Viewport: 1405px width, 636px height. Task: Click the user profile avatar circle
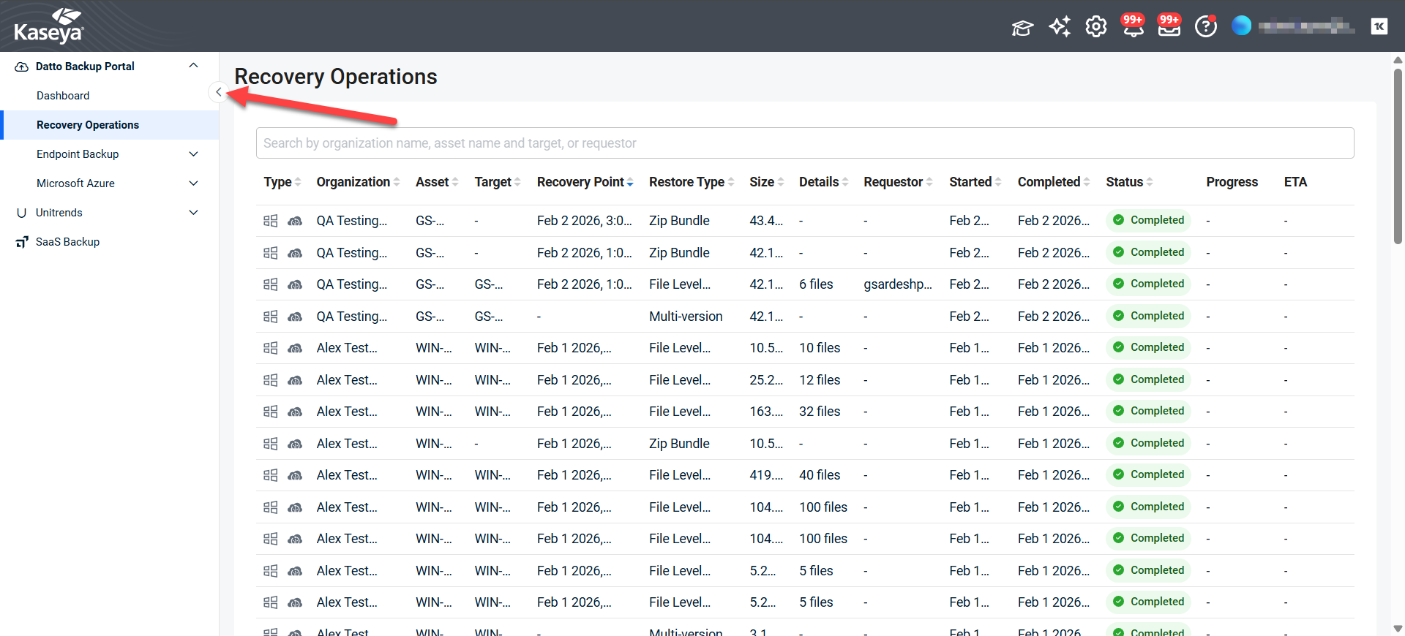pyautogui.click(x=1241, y=26)
